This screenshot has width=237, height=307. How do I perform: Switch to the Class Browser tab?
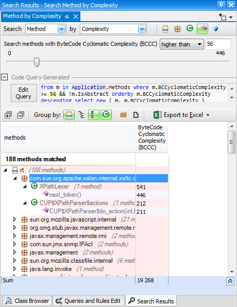[x=27, y=301]
